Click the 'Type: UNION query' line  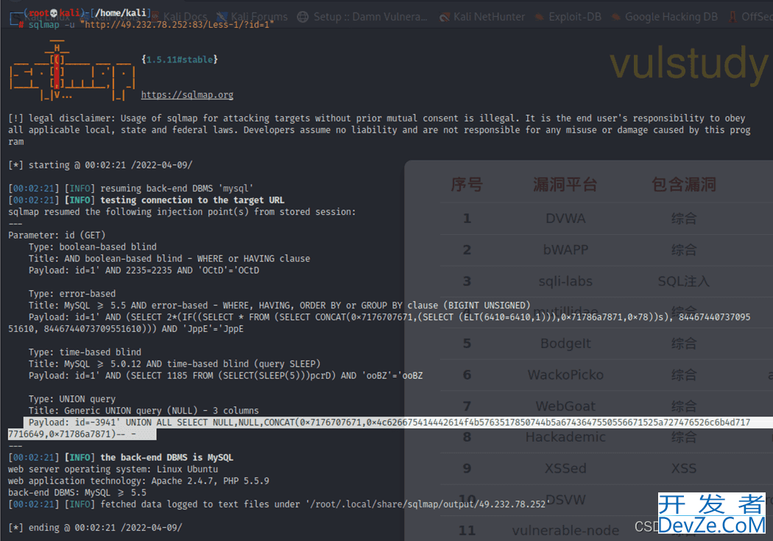pos(72,399)
